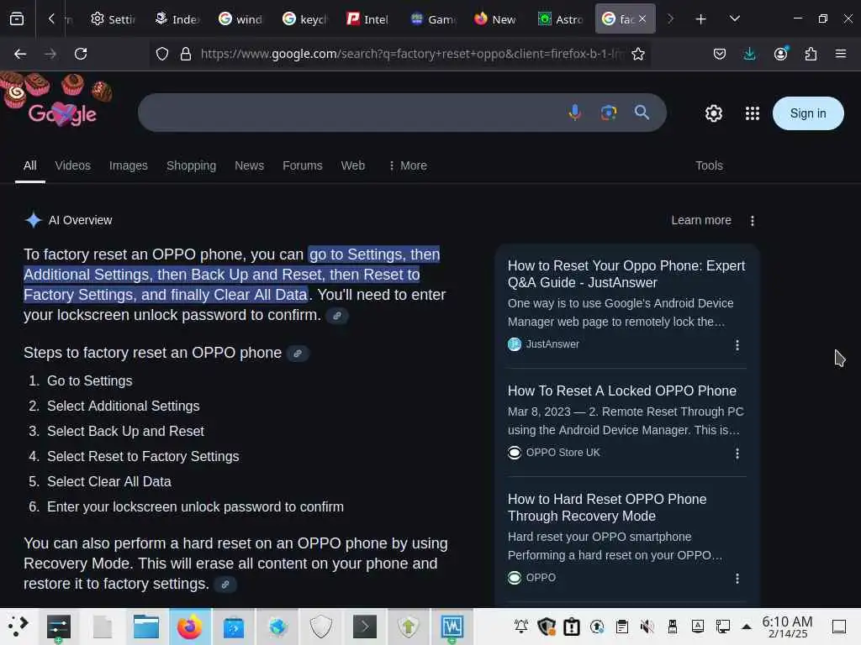Click the forward navigation arrow
The image size is (861, 645).
click(50, 54)
